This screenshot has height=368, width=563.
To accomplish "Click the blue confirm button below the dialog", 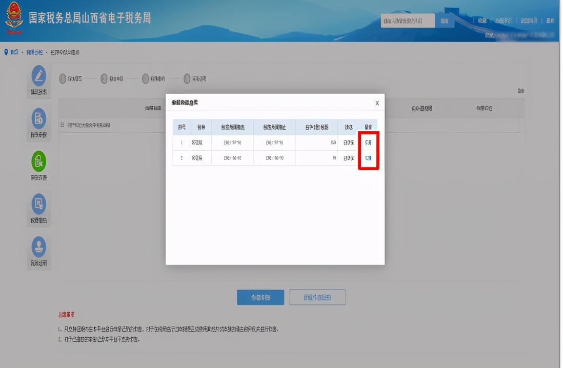I will coord(260,297).
